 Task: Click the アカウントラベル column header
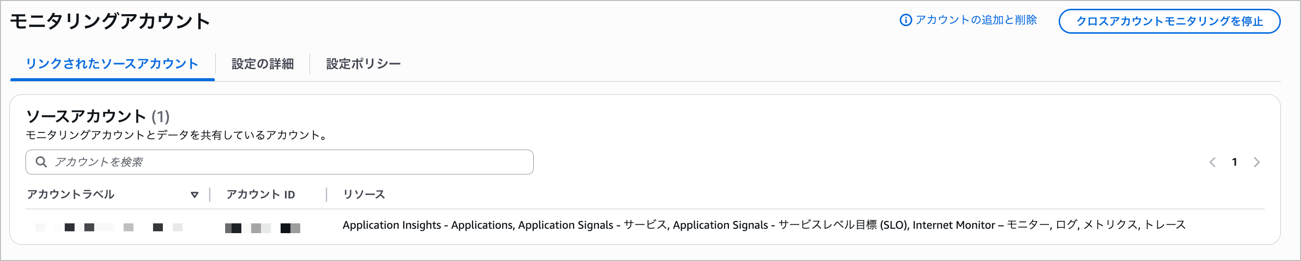tap(71, 195)
